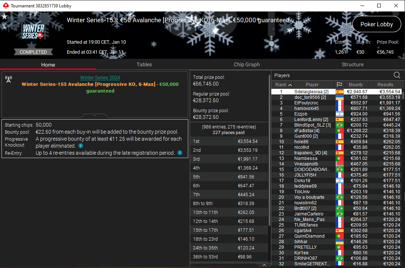Select player Ne_Mens_Pas row
Screen dimensions: 405x268
coord(337,220)
